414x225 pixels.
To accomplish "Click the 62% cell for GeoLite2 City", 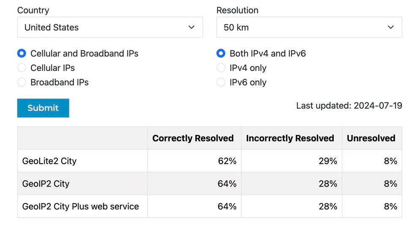I will [227, 161].
